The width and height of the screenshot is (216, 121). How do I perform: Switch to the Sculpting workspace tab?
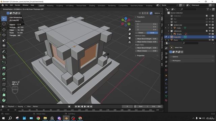[x=59, y=6]
